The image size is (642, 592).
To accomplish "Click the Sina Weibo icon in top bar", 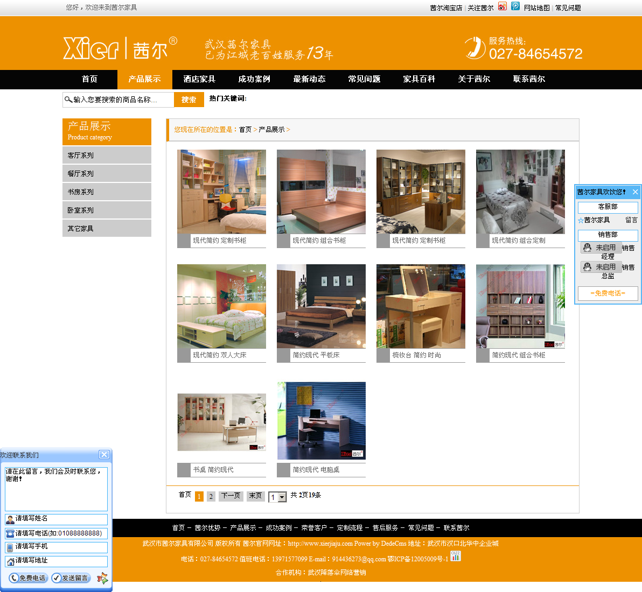I will [502, 6].
